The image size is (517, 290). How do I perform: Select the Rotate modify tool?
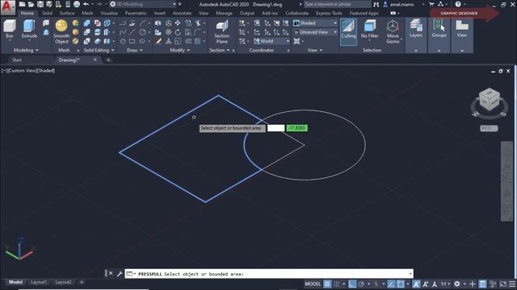point(178,32)
